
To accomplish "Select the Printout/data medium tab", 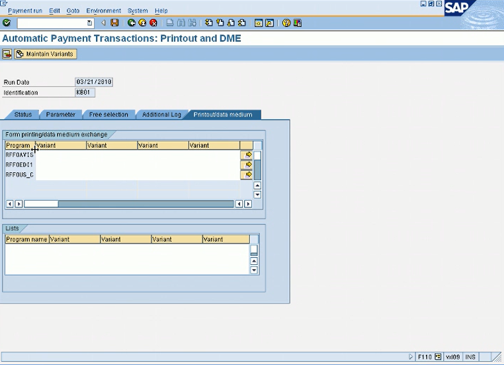I will tap(223, 115).
